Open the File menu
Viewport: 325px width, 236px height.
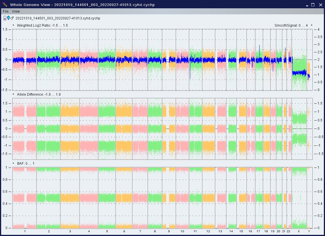click(6, 11)
